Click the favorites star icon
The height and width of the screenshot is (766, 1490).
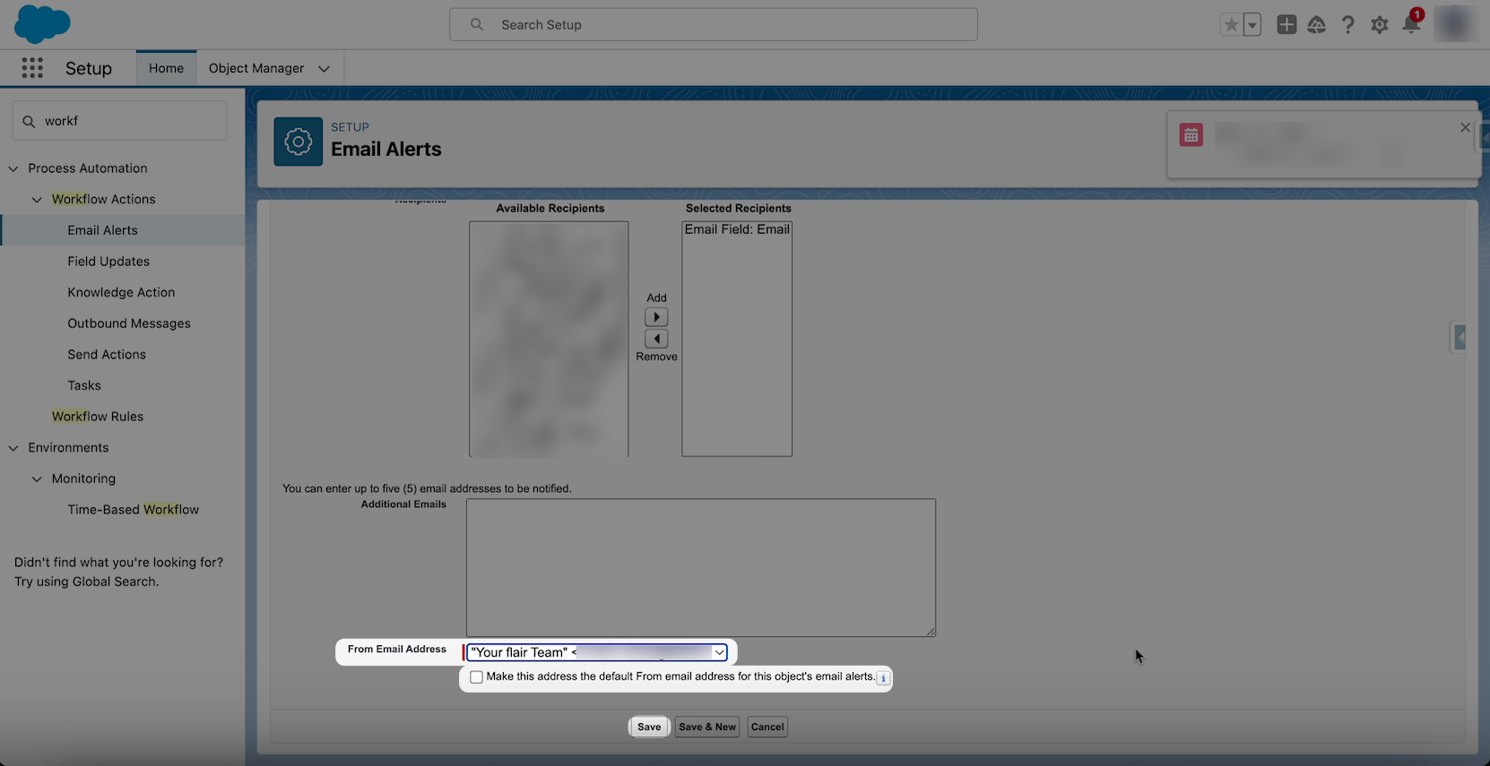(1232, 25)
